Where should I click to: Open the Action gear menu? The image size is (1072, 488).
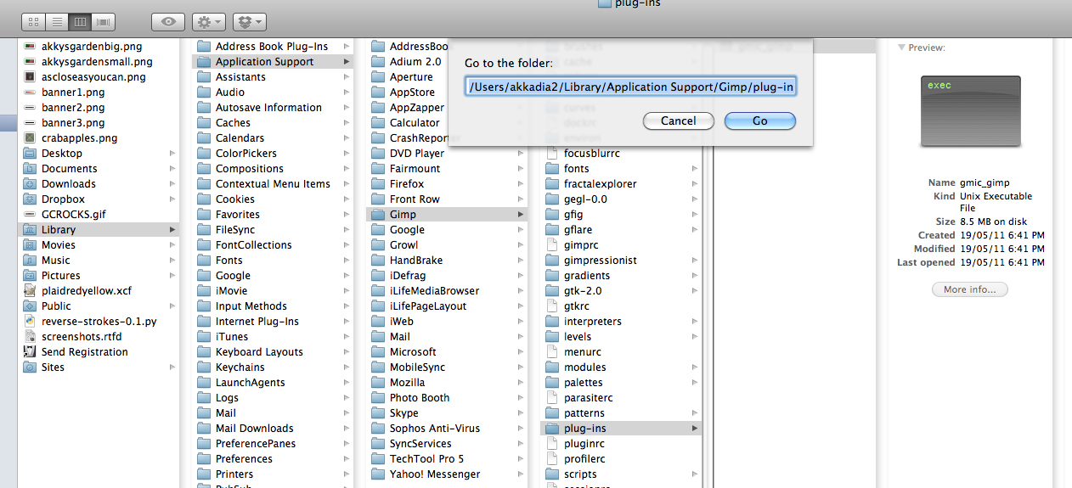pyautogui.click(x=209, y=22)
